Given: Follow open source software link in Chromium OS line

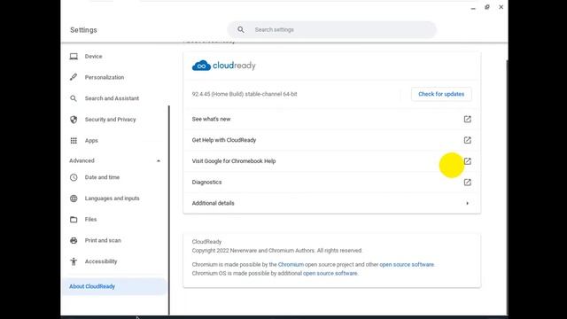Looking at the screenshot, I should click(x=330, y=273).
